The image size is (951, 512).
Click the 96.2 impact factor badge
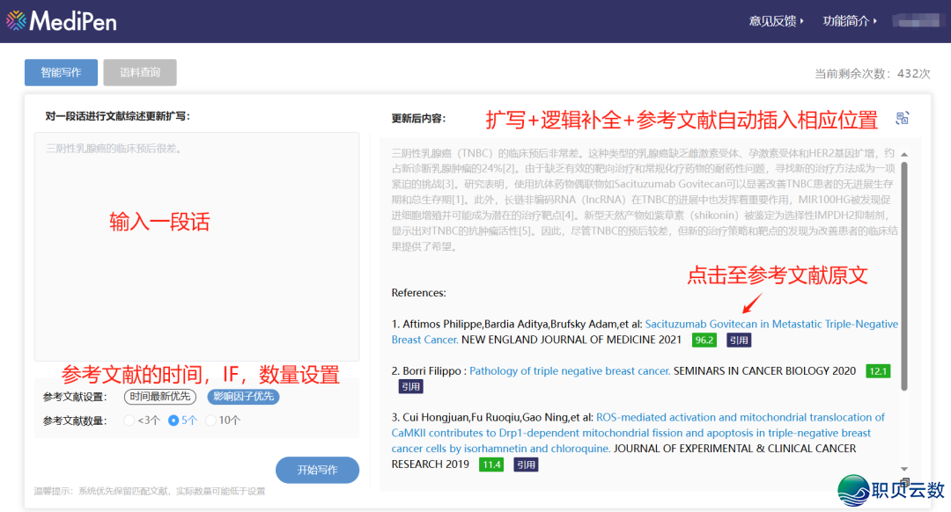(x=704, y=340)
